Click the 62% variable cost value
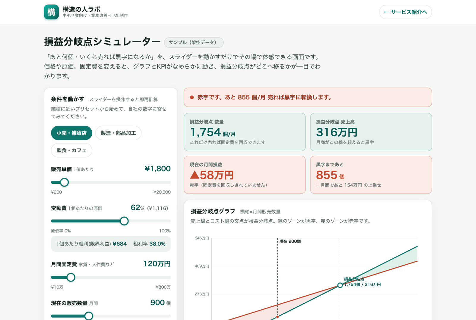Image resolution: width=476 pixels, height=320 pixels. tap(137, 208)
